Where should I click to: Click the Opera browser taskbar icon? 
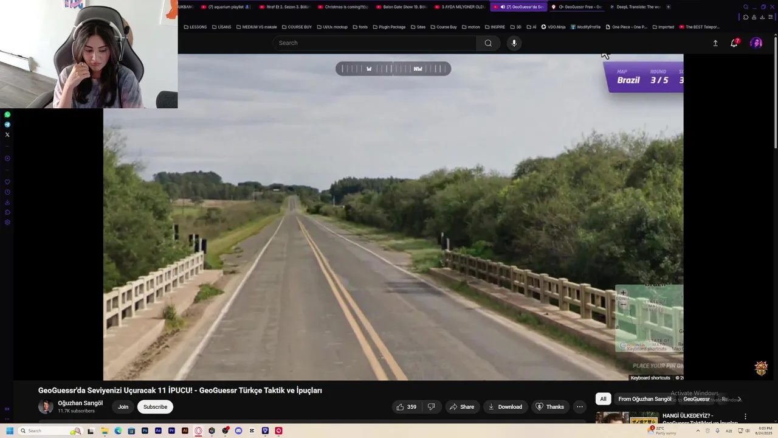[198, 431]
